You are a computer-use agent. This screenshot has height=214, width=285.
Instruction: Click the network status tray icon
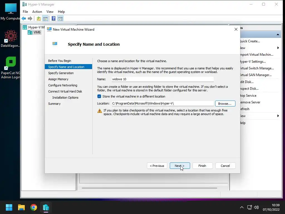pyautogui.click(x=250, y=207)
